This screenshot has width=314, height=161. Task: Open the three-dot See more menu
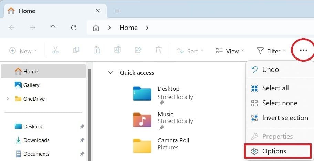click(x=303, y=50)
